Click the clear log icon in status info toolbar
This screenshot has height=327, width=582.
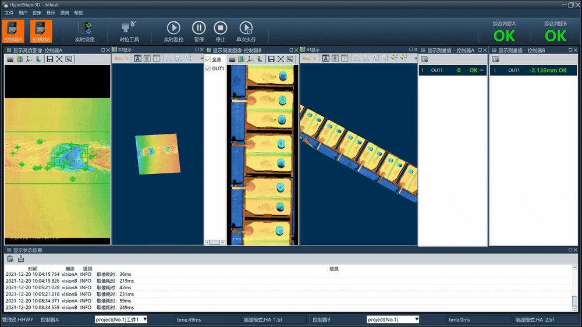pos(21,259)
